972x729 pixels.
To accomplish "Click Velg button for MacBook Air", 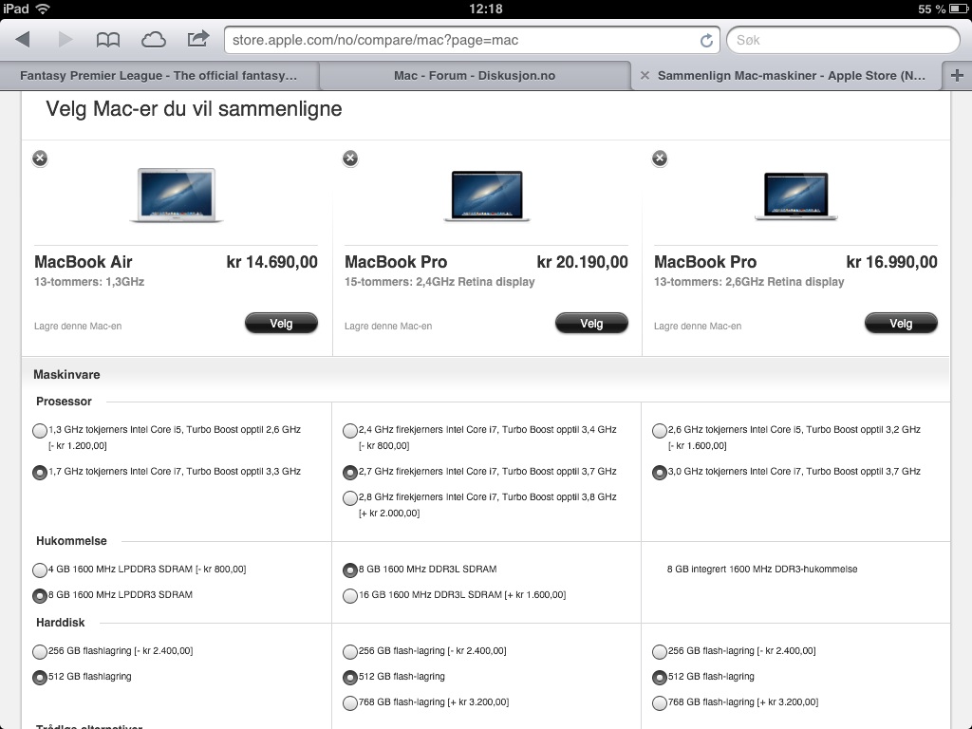I will pos(281,323).
